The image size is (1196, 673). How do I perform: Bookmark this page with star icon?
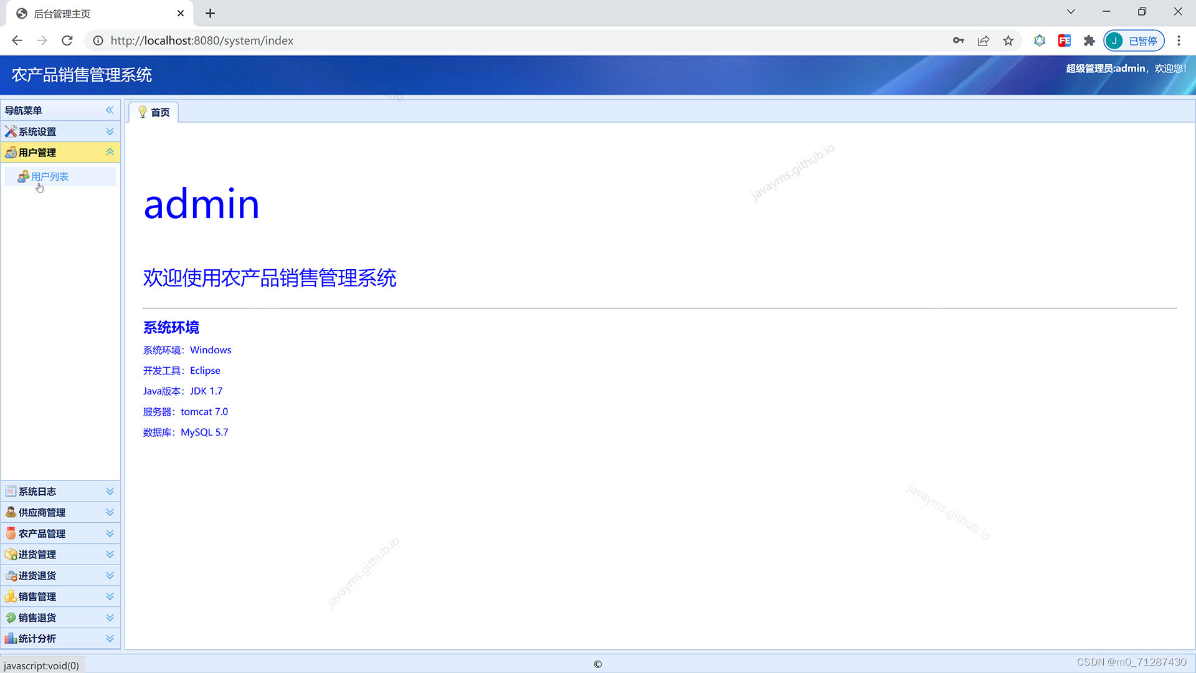(x=1008, y=41)
